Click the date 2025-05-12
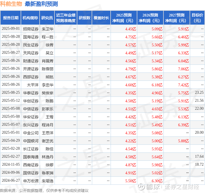The image size is (205, 193). pyautogui.click(x=11, y=100)
